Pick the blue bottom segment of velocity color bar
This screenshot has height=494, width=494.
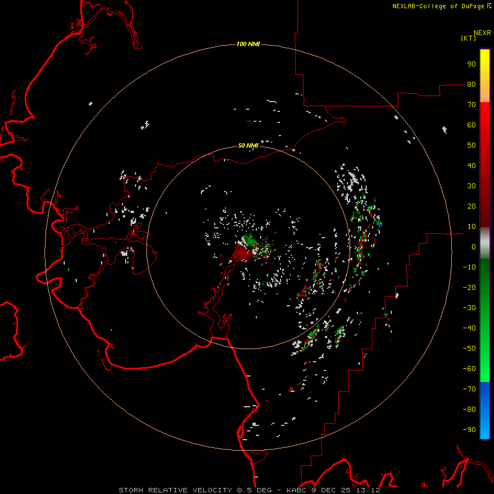click(x=485, y=411)
